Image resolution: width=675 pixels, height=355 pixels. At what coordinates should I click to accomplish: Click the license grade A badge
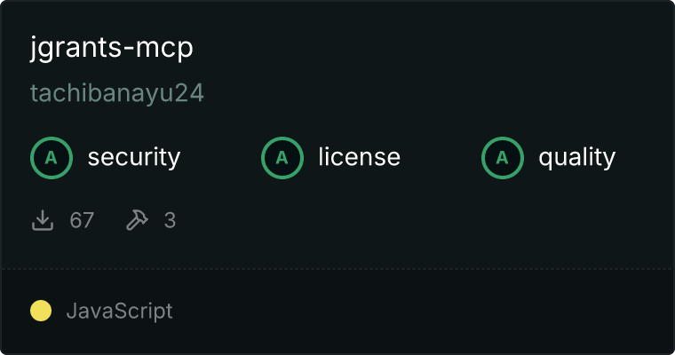tap(282, 158)
